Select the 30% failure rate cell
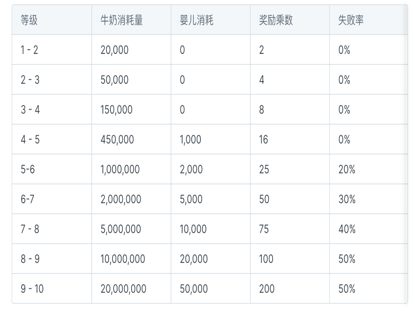 pyautogui.click(x=369, y=199)
